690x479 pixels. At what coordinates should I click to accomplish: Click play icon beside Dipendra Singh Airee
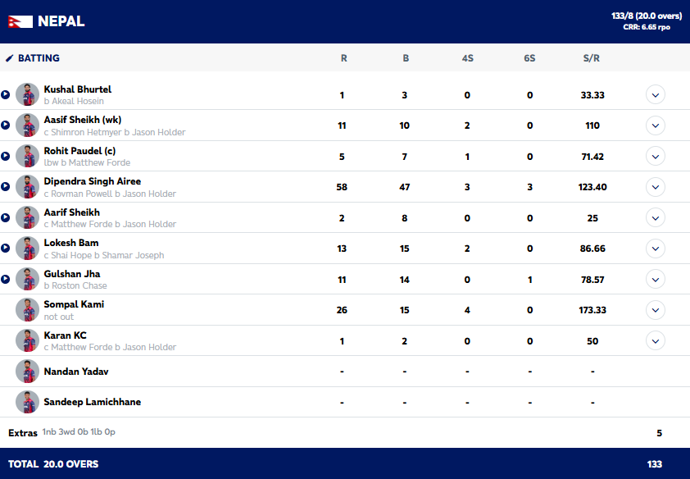pyautogui.click(x=6, y=187)
